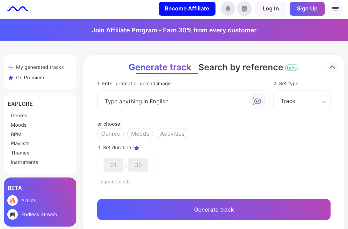
Task: Open Go Premium link
Action: pyautogui.click(x=30, y=78)
